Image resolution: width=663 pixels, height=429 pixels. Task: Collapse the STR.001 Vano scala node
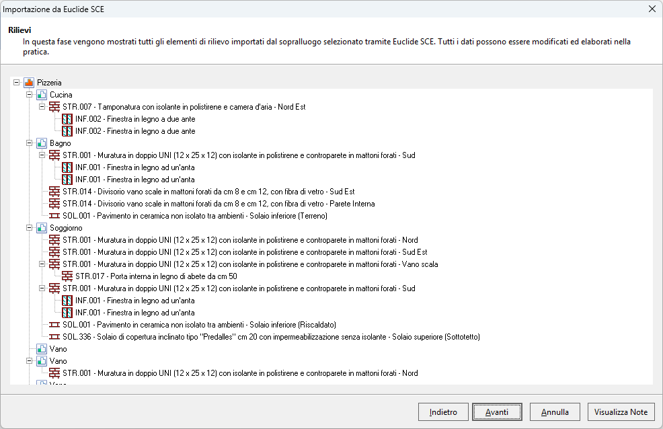pyautogui.click(x=42, y=264)
